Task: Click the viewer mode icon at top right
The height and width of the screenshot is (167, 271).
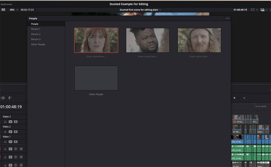Action: tap(262, 10)
